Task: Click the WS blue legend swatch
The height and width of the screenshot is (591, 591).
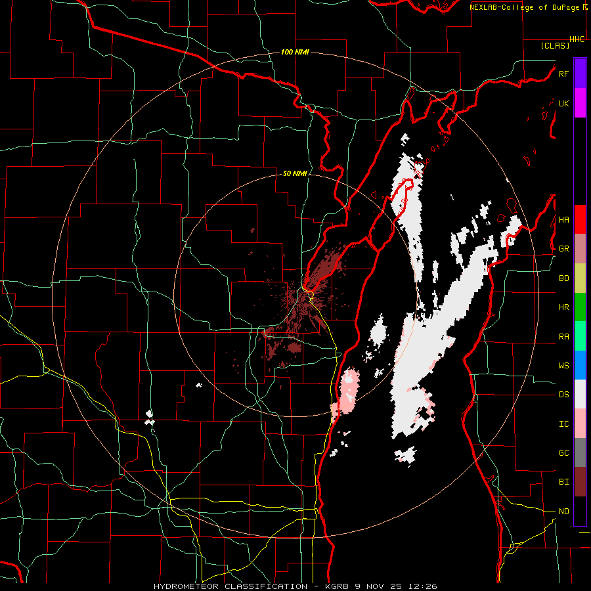Action: point(580,365)
